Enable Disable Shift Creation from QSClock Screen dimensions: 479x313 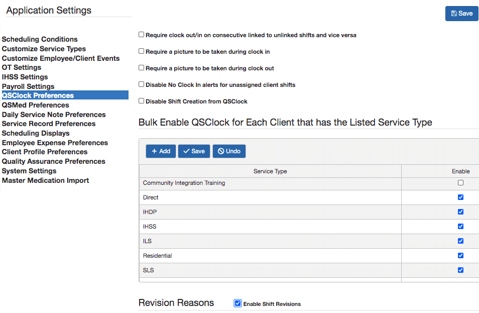(x=141, y=101)
